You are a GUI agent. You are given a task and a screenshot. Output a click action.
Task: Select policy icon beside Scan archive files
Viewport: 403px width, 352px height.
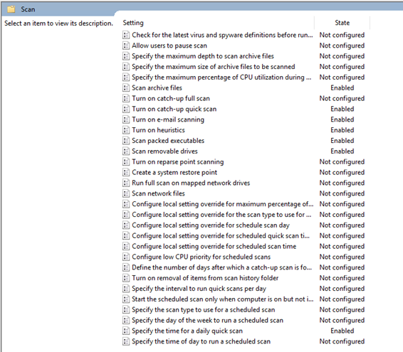point(126,87)
